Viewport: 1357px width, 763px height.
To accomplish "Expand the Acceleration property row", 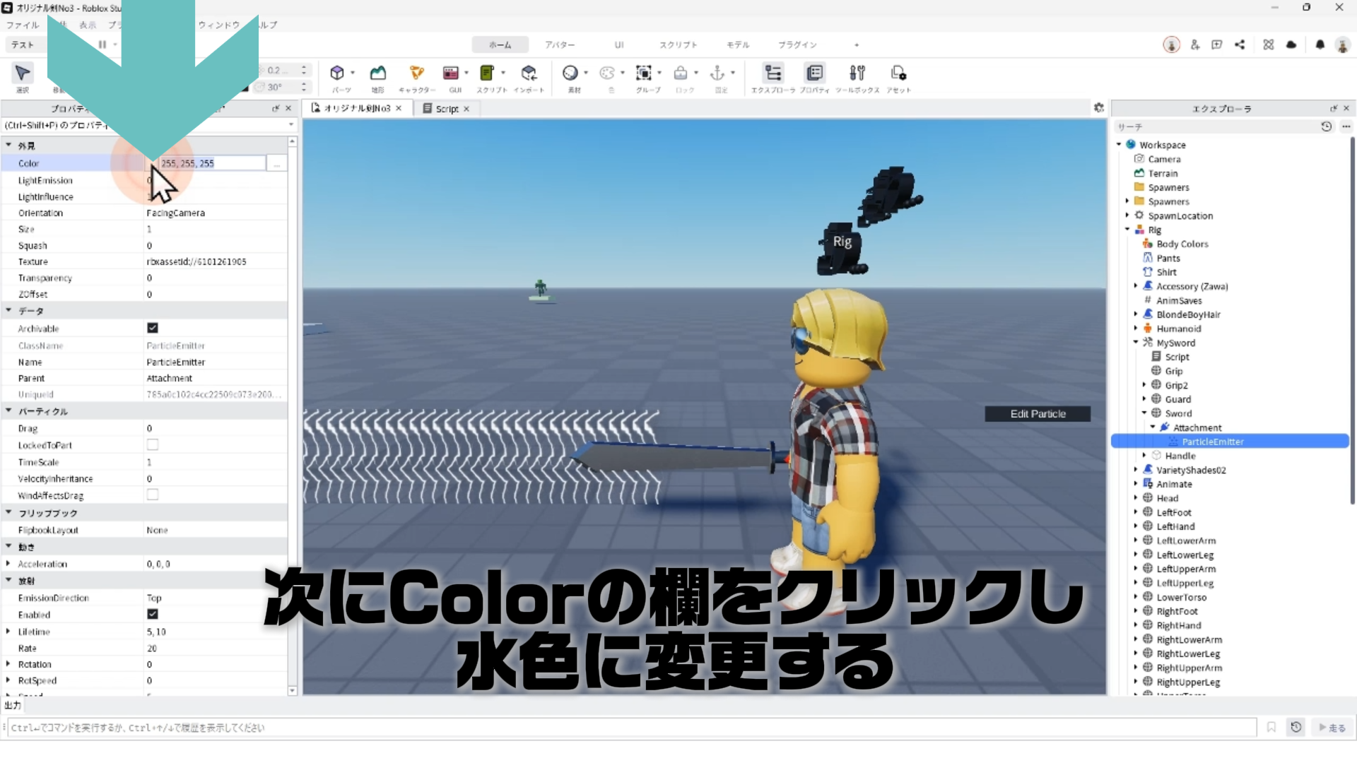I will tap(8, 564).
